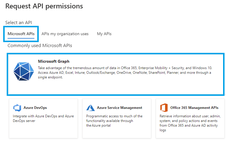Screen dimensions: 226x142
Task: Switch to APIs my organization uses tab
Action: click(65, 34)
